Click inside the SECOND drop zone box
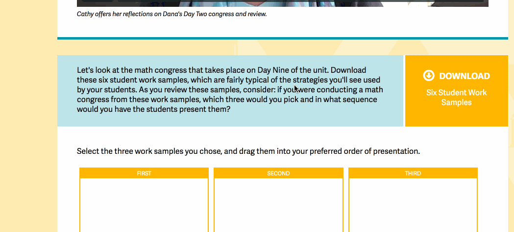This screenshot has height=232, width=514. [x=279, y=205]
